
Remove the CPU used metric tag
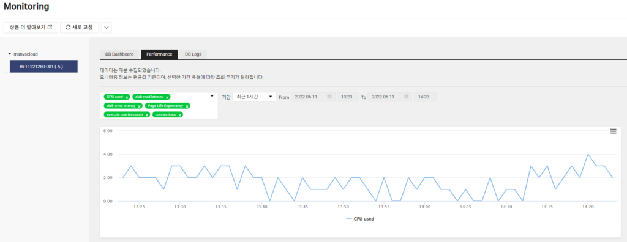(x=127, y=97)
